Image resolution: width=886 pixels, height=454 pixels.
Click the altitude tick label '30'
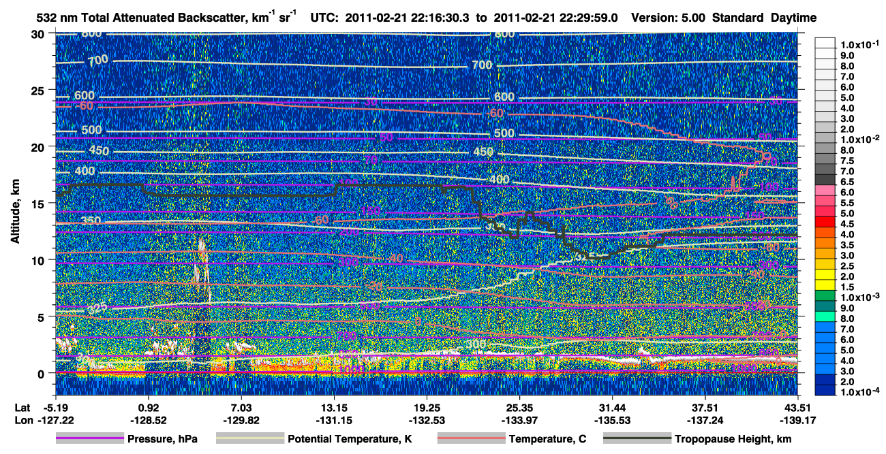(x=39, y=33)
